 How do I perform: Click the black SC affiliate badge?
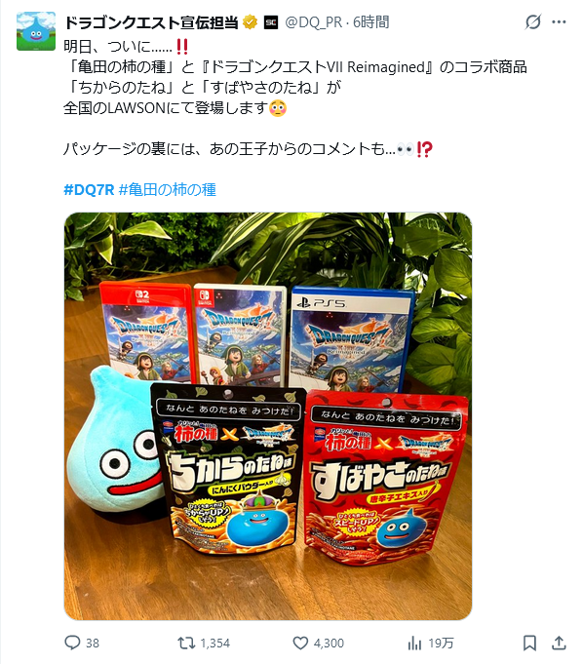(271, 22)
